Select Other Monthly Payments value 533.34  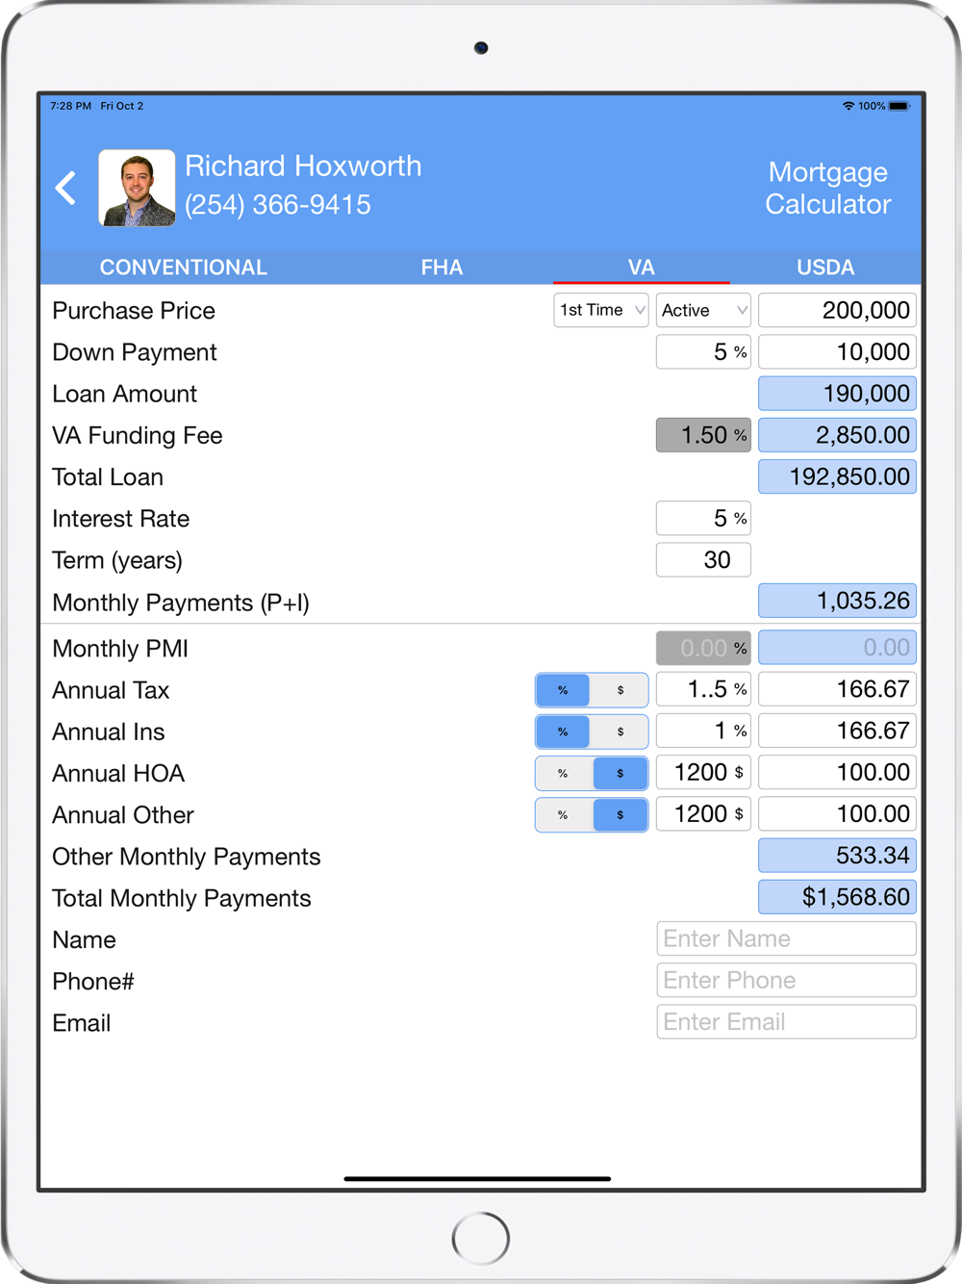pyautogui.click(x=837, y=856)
